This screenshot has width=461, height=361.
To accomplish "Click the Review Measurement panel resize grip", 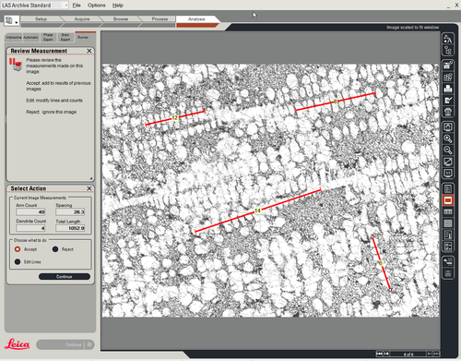I will [x=91, y=178].
